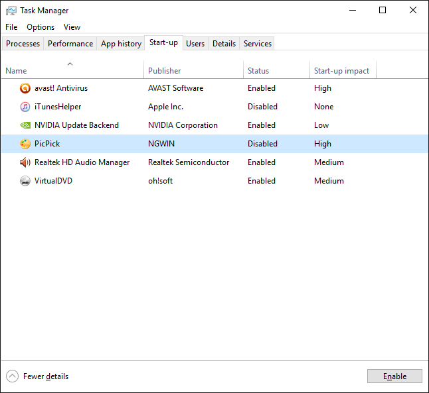Screen dimensions: 429x393
Task: Show the Services tab
Action: coord(258,44)
